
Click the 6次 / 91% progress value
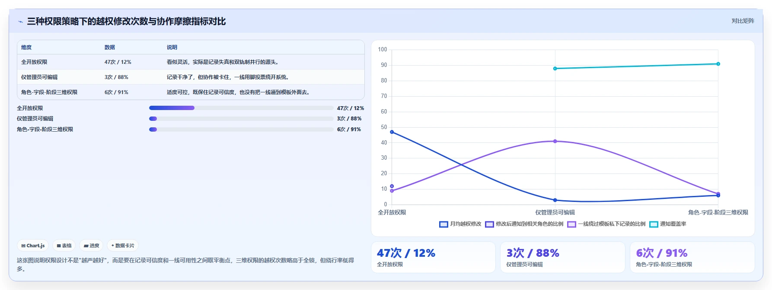[349, 129]
